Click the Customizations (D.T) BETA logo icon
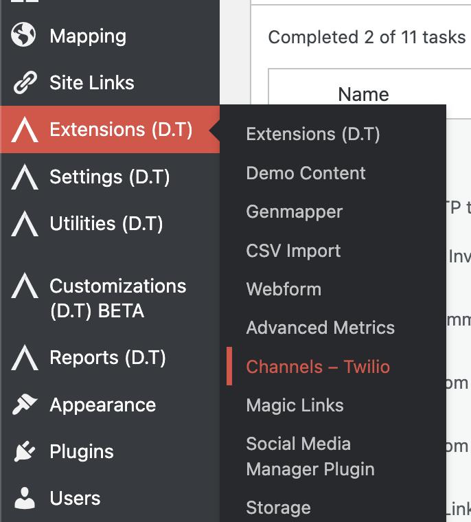471x522 pixels. 24,286
